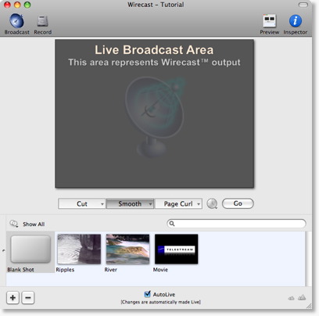Click "Changes are automatically made Live" text
Viewport: 319px width, 316px height.
[160, 302]
